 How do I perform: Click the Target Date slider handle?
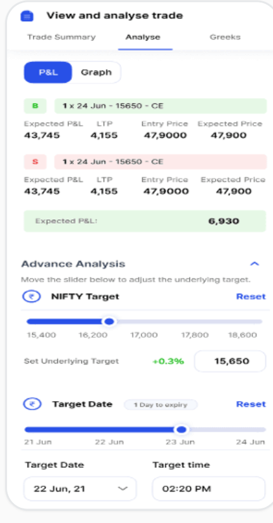181,430
